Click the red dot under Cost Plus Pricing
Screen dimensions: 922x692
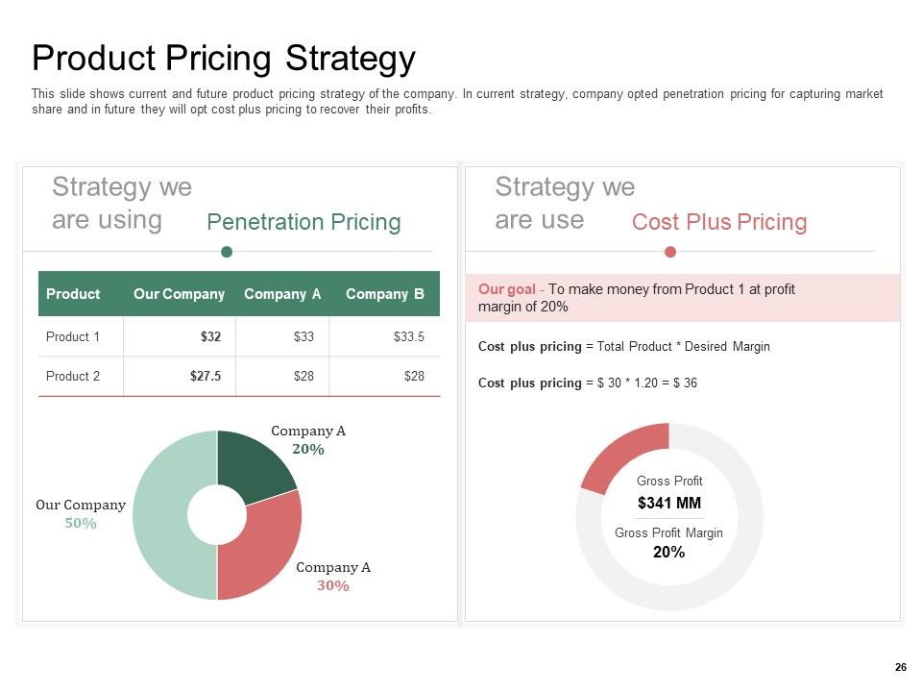[x=669, y=252]
